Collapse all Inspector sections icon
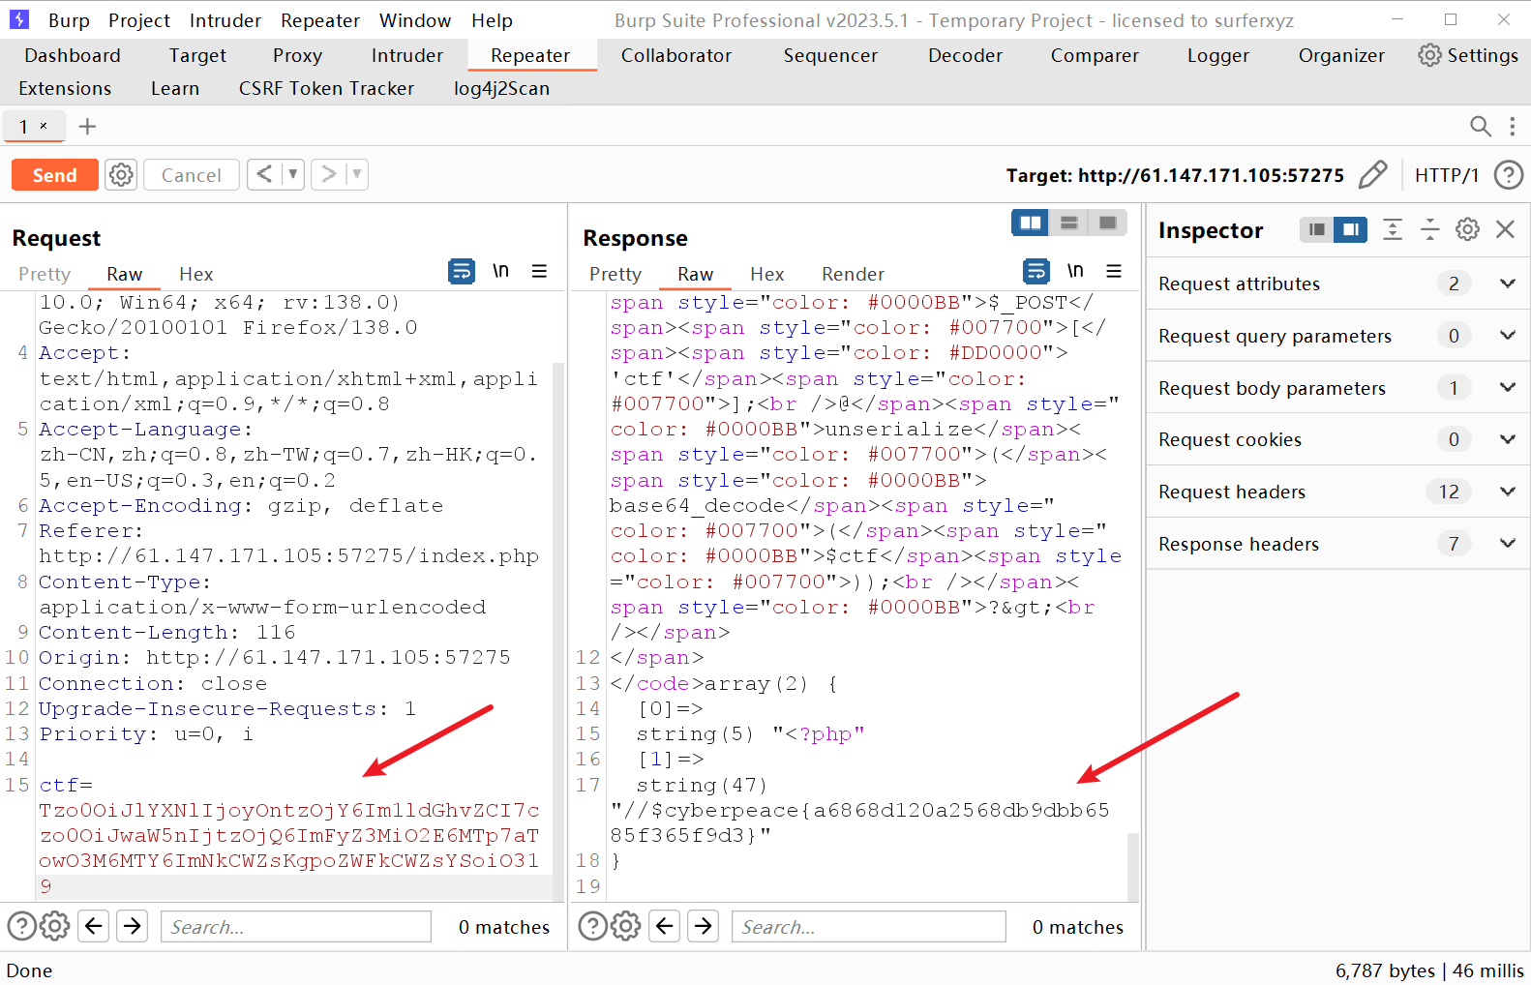This screenshot has width=1531, height=985. [1429, 229]
